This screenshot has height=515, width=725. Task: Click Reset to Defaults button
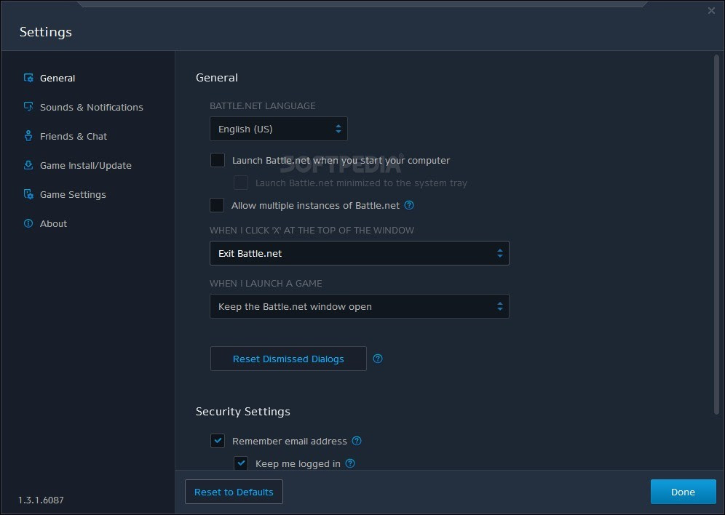click(234, 492)
